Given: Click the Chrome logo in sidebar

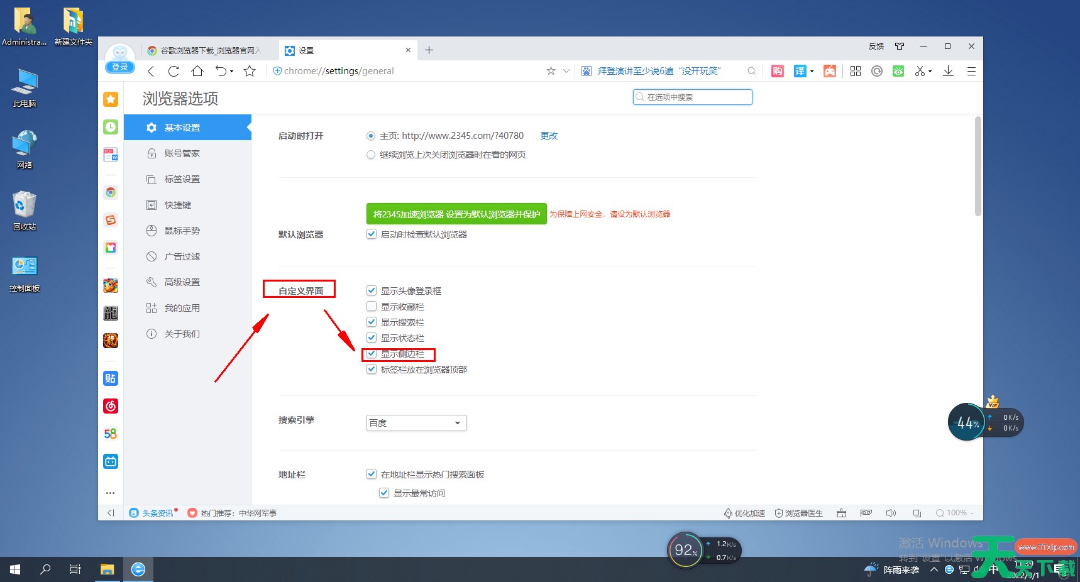Looking at the screenshot, I should 111,192.
